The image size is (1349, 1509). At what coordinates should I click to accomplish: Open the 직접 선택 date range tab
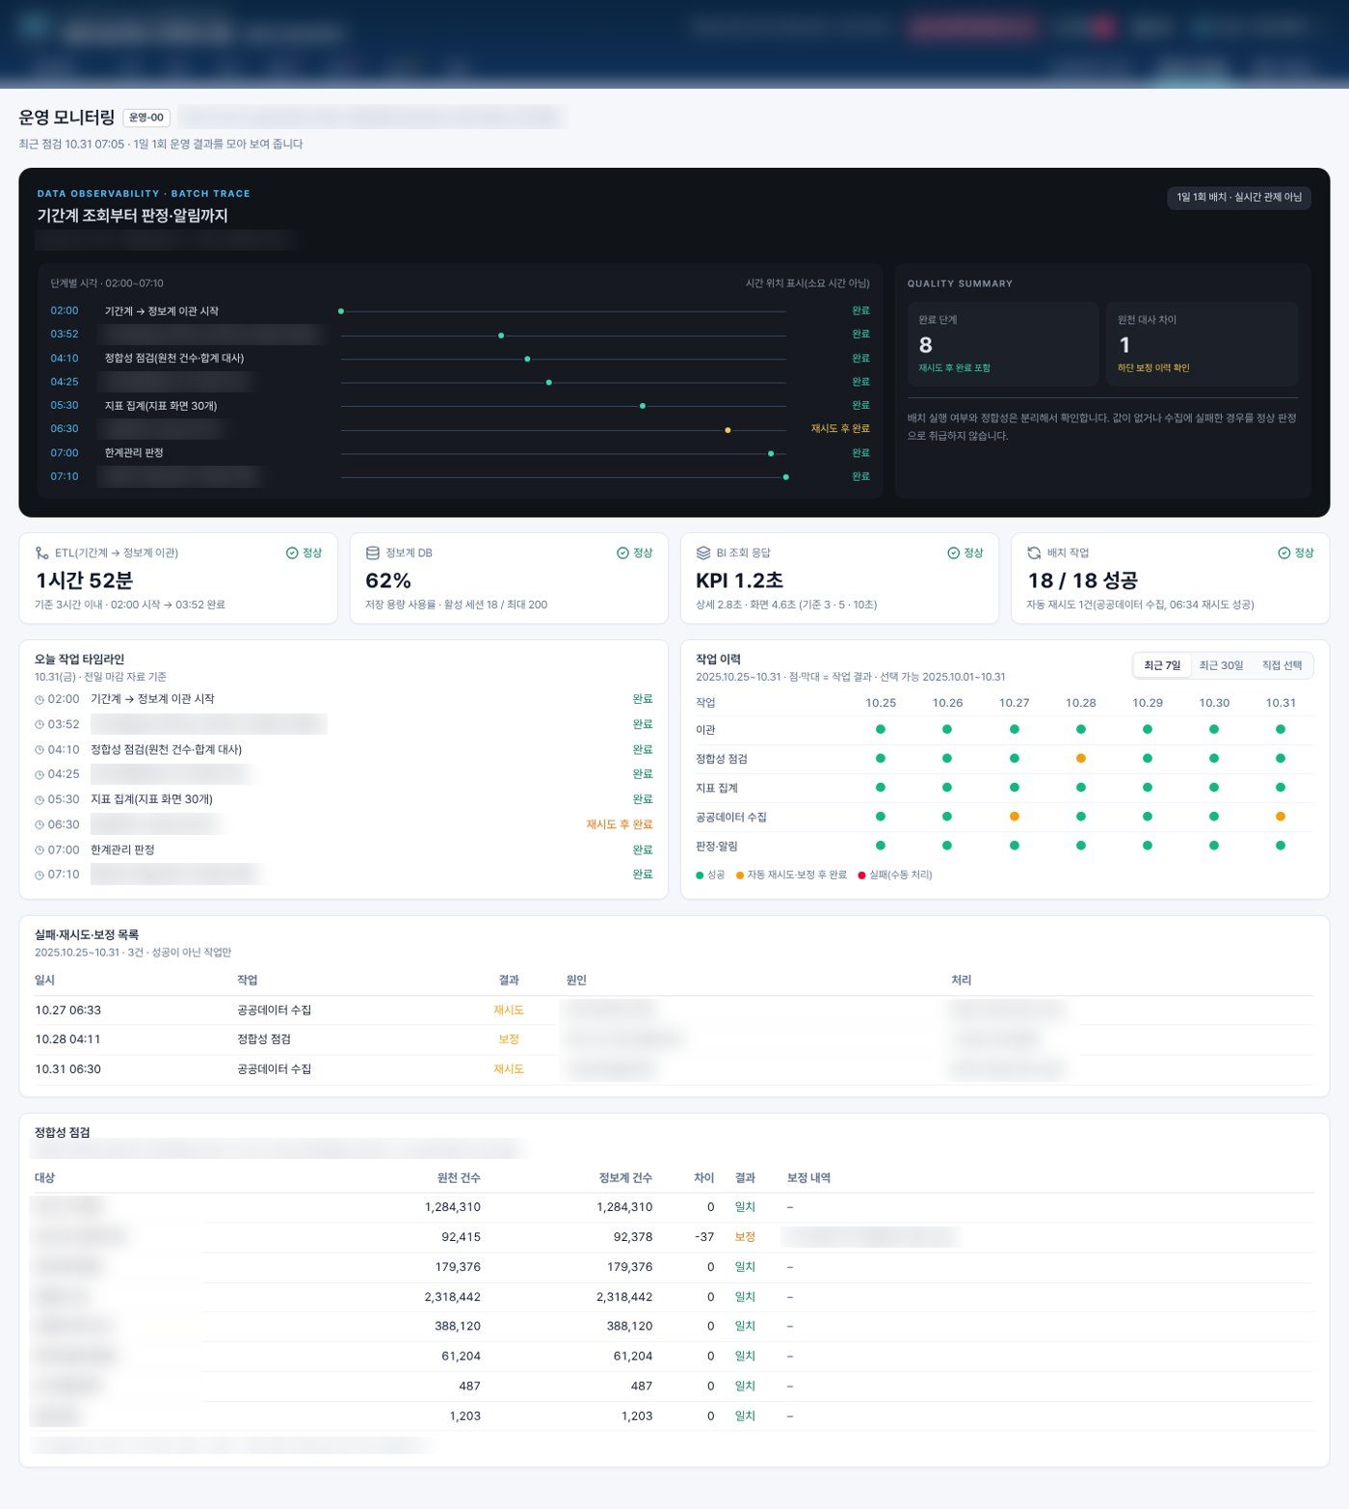pyautogui.click(x=1282, y=665)
